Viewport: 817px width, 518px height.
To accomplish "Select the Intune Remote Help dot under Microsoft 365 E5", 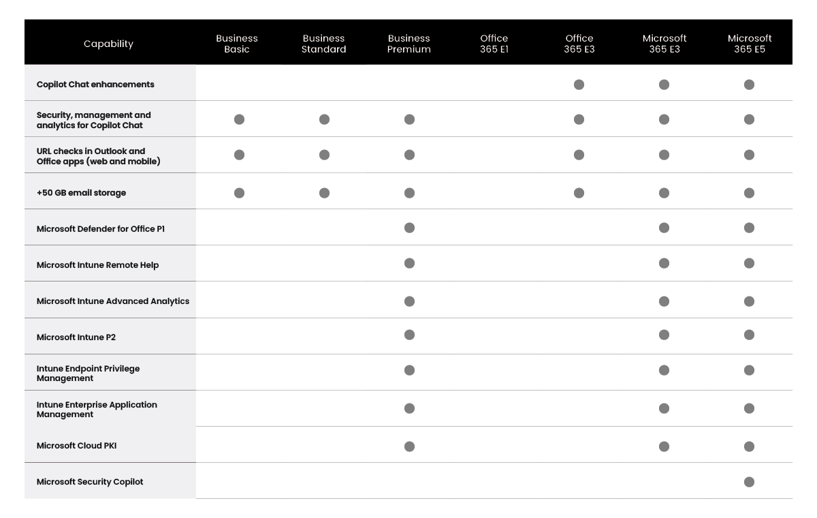I will [x=749, y=263].
